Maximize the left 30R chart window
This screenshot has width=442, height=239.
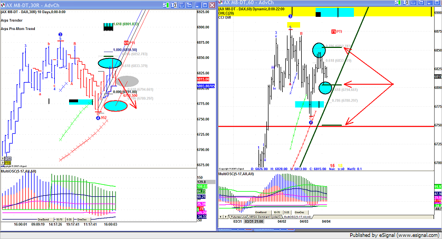[x=205, y=4]
